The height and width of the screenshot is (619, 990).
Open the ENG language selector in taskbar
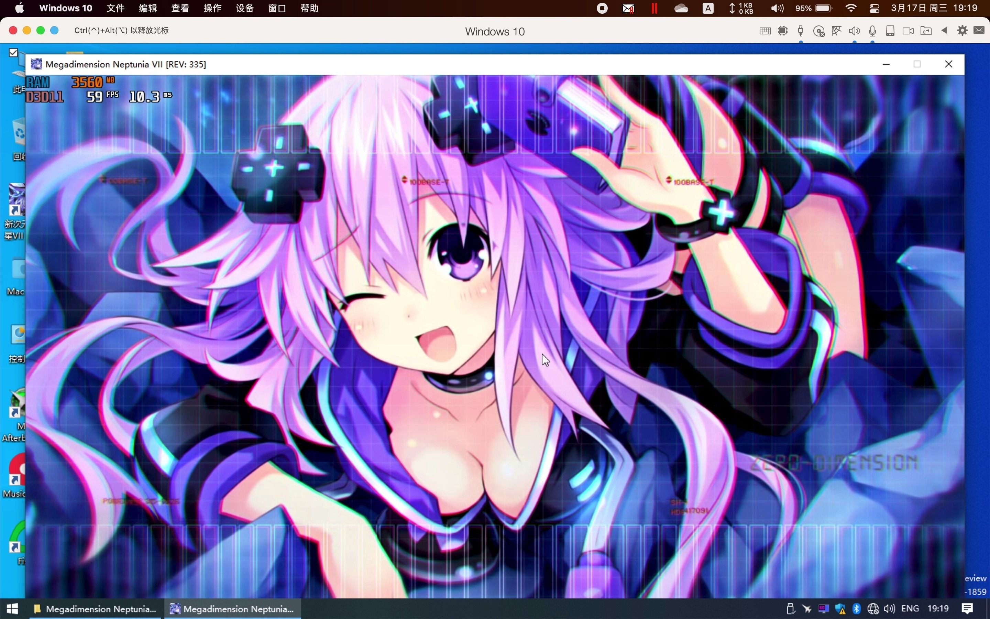pos(910,609)
